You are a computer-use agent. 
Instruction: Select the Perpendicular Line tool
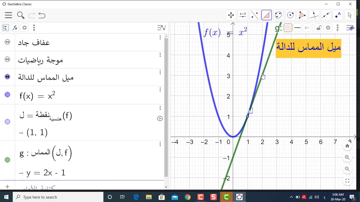click(x=314, y=15)
